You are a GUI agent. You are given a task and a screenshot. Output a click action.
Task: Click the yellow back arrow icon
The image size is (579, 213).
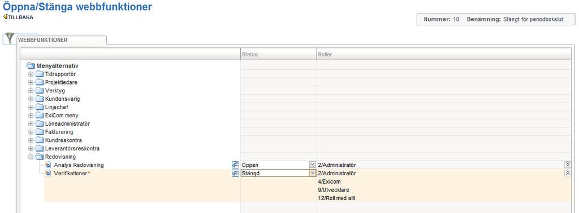click(x=5, y=17)
